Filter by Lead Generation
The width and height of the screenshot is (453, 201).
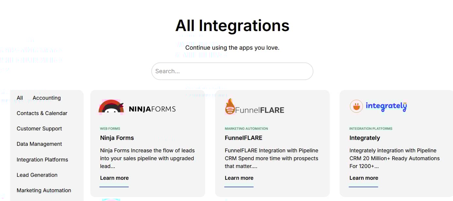coord(37,175)
